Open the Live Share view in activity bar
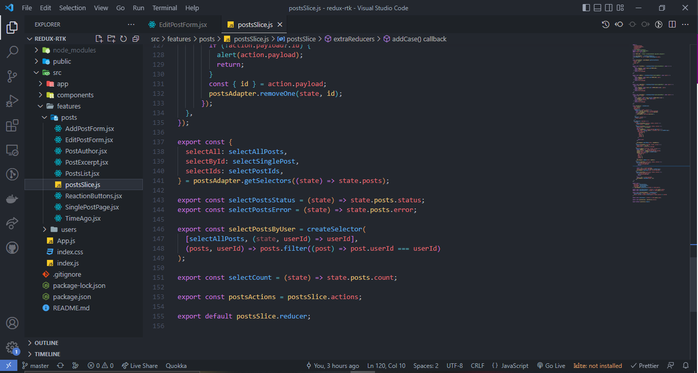The width and height of the screenshot is (698, 373). [x=12, y=223]
